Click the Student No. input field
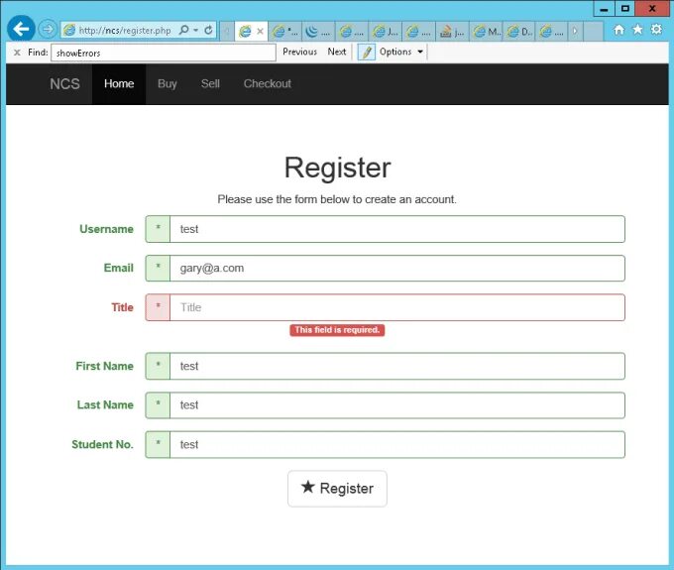674x570 pixels. [397, 444]
